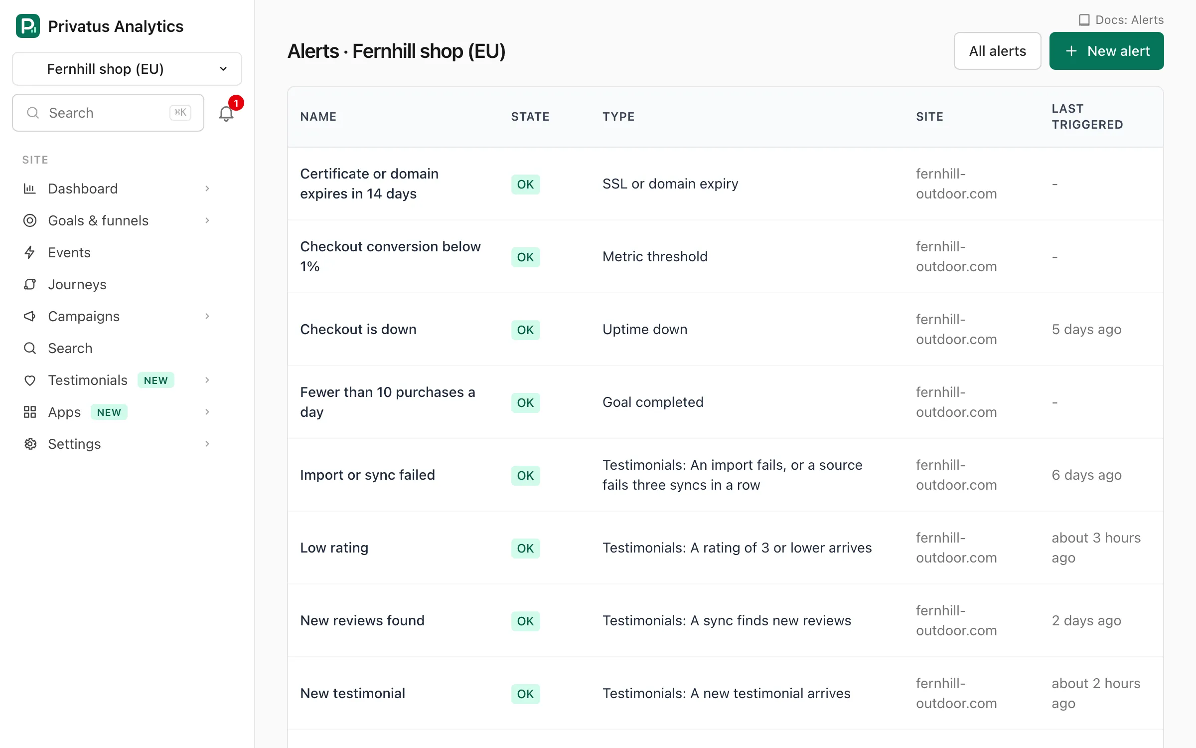The image size is (1196, 748).
Task: Click the Docs book icon
Action: [x=1084, y=20]
